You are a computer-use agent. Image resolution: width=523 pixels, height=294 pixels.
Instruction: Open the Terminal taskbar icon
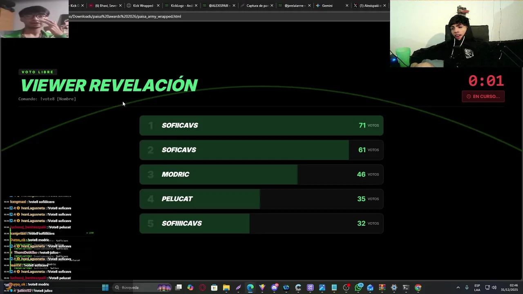[406, 287]
